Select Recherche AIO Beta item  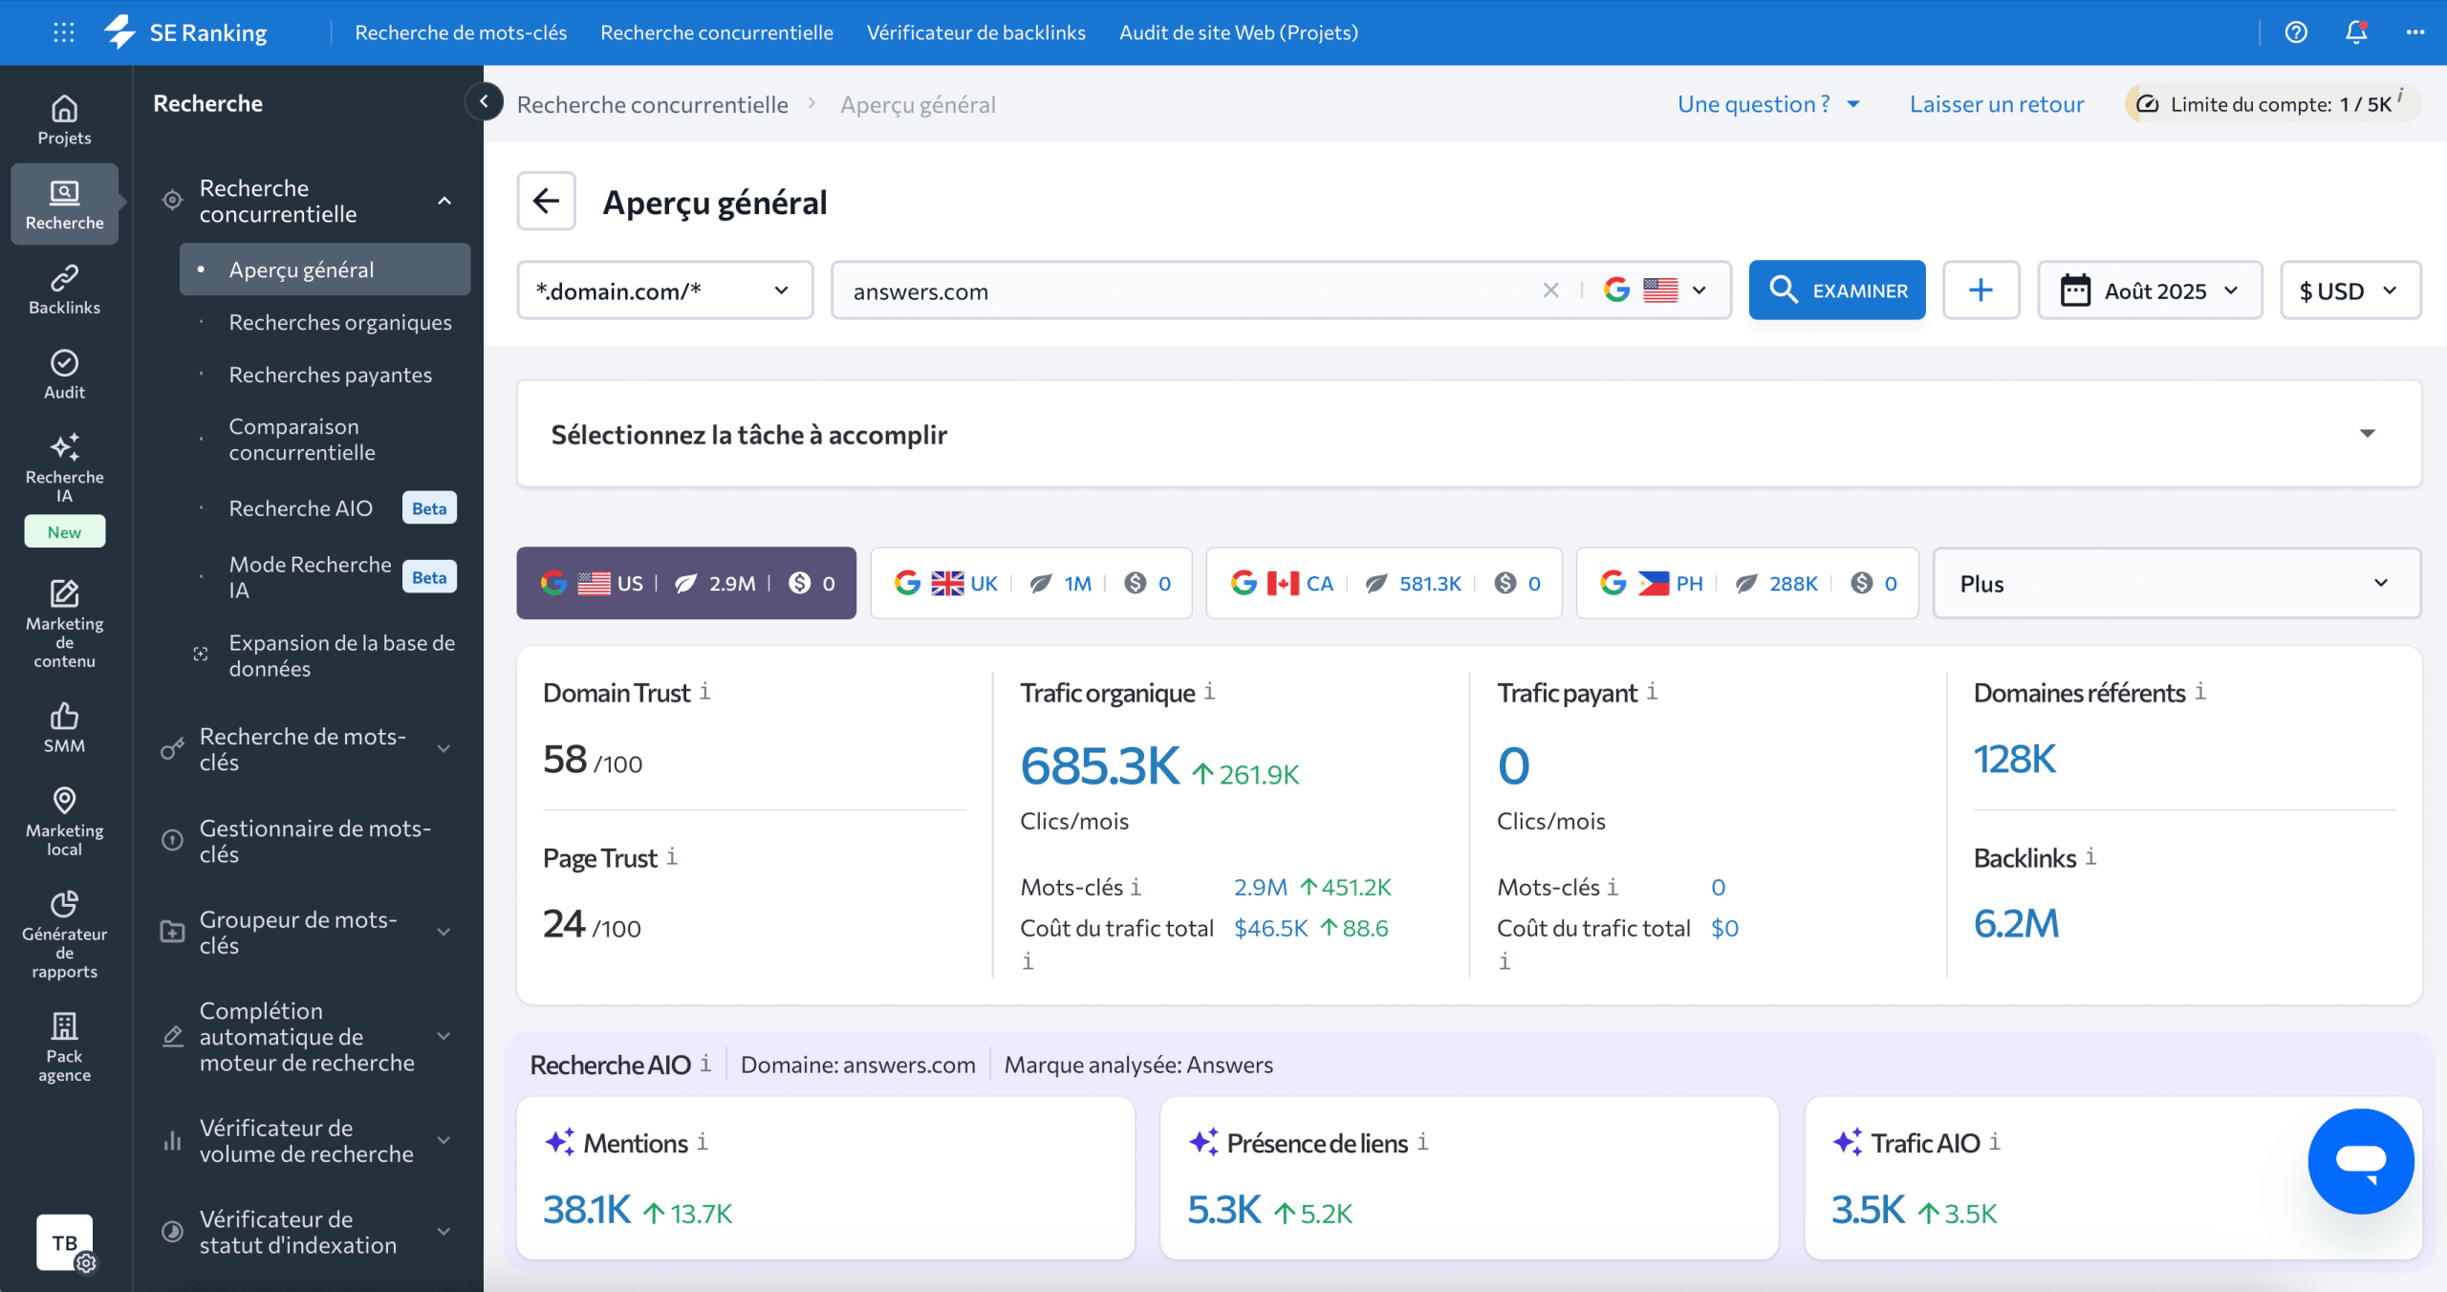tap(325, 508)
